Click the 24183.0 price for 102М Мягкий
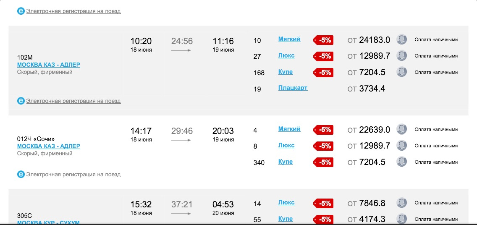The height and width of the screenshot is (225, 477). [375, 40]
